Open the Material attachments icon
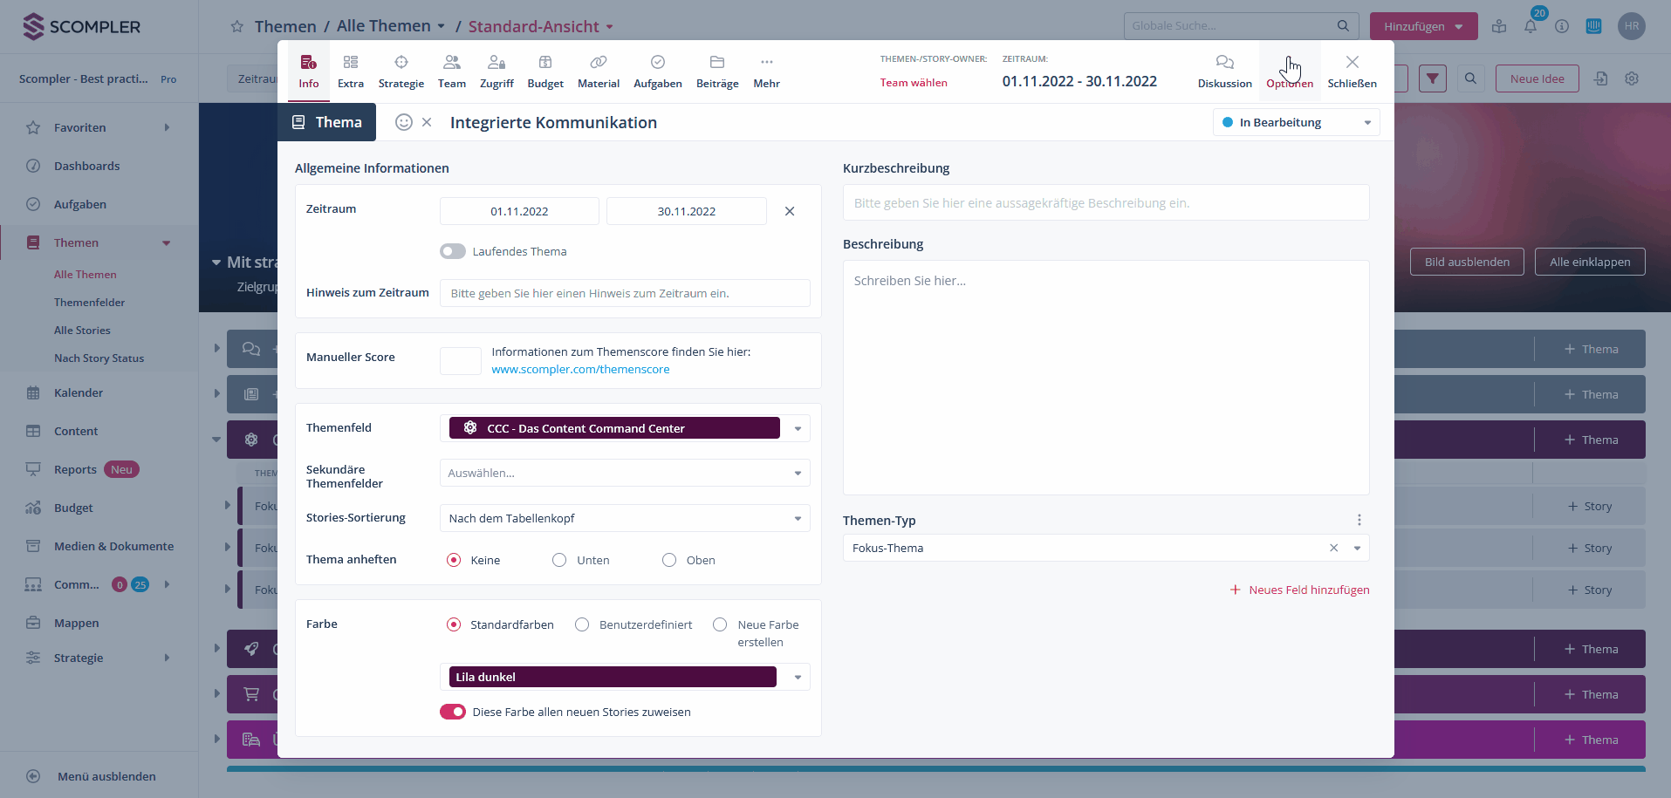This screenshot has width=1671, height=798. pos(599,63)
